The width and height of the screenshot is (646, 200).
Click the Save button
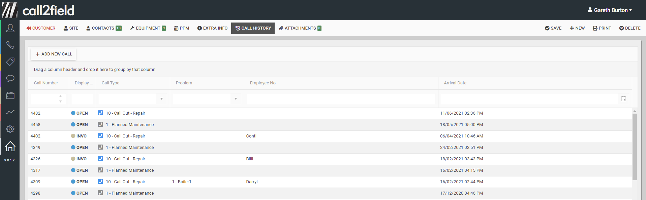coord(553,28)
